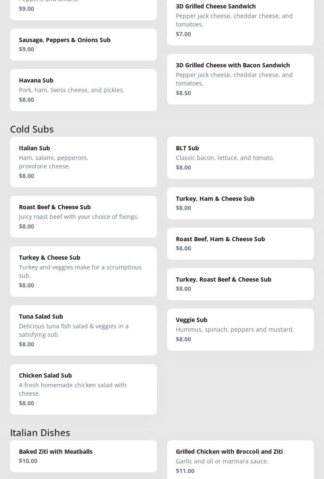This screenshot has width=324, height=479.
Task: Choose the $7.00 3D Grilled Cheese Sandwich
Action: click(240, 20)
